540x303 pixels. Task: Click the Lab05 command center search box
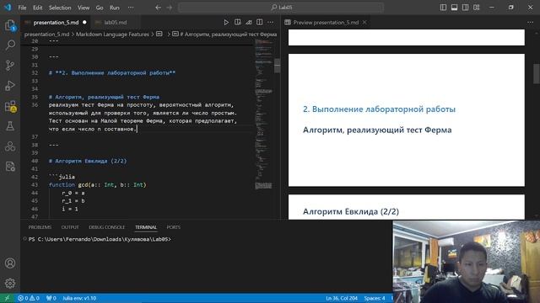pyautogui.click(x=281, y=8)
